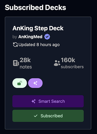Click the 'by' author prefix text
Screen dimensions: 97x134
pos(15,37)
